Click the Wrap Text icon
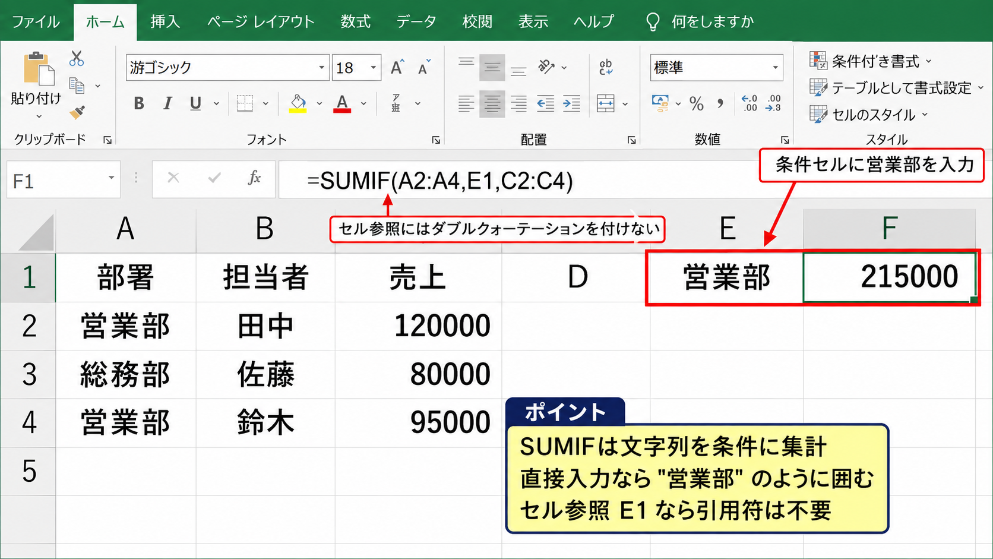This screenshot has height=559, width=993. point(606,67)
